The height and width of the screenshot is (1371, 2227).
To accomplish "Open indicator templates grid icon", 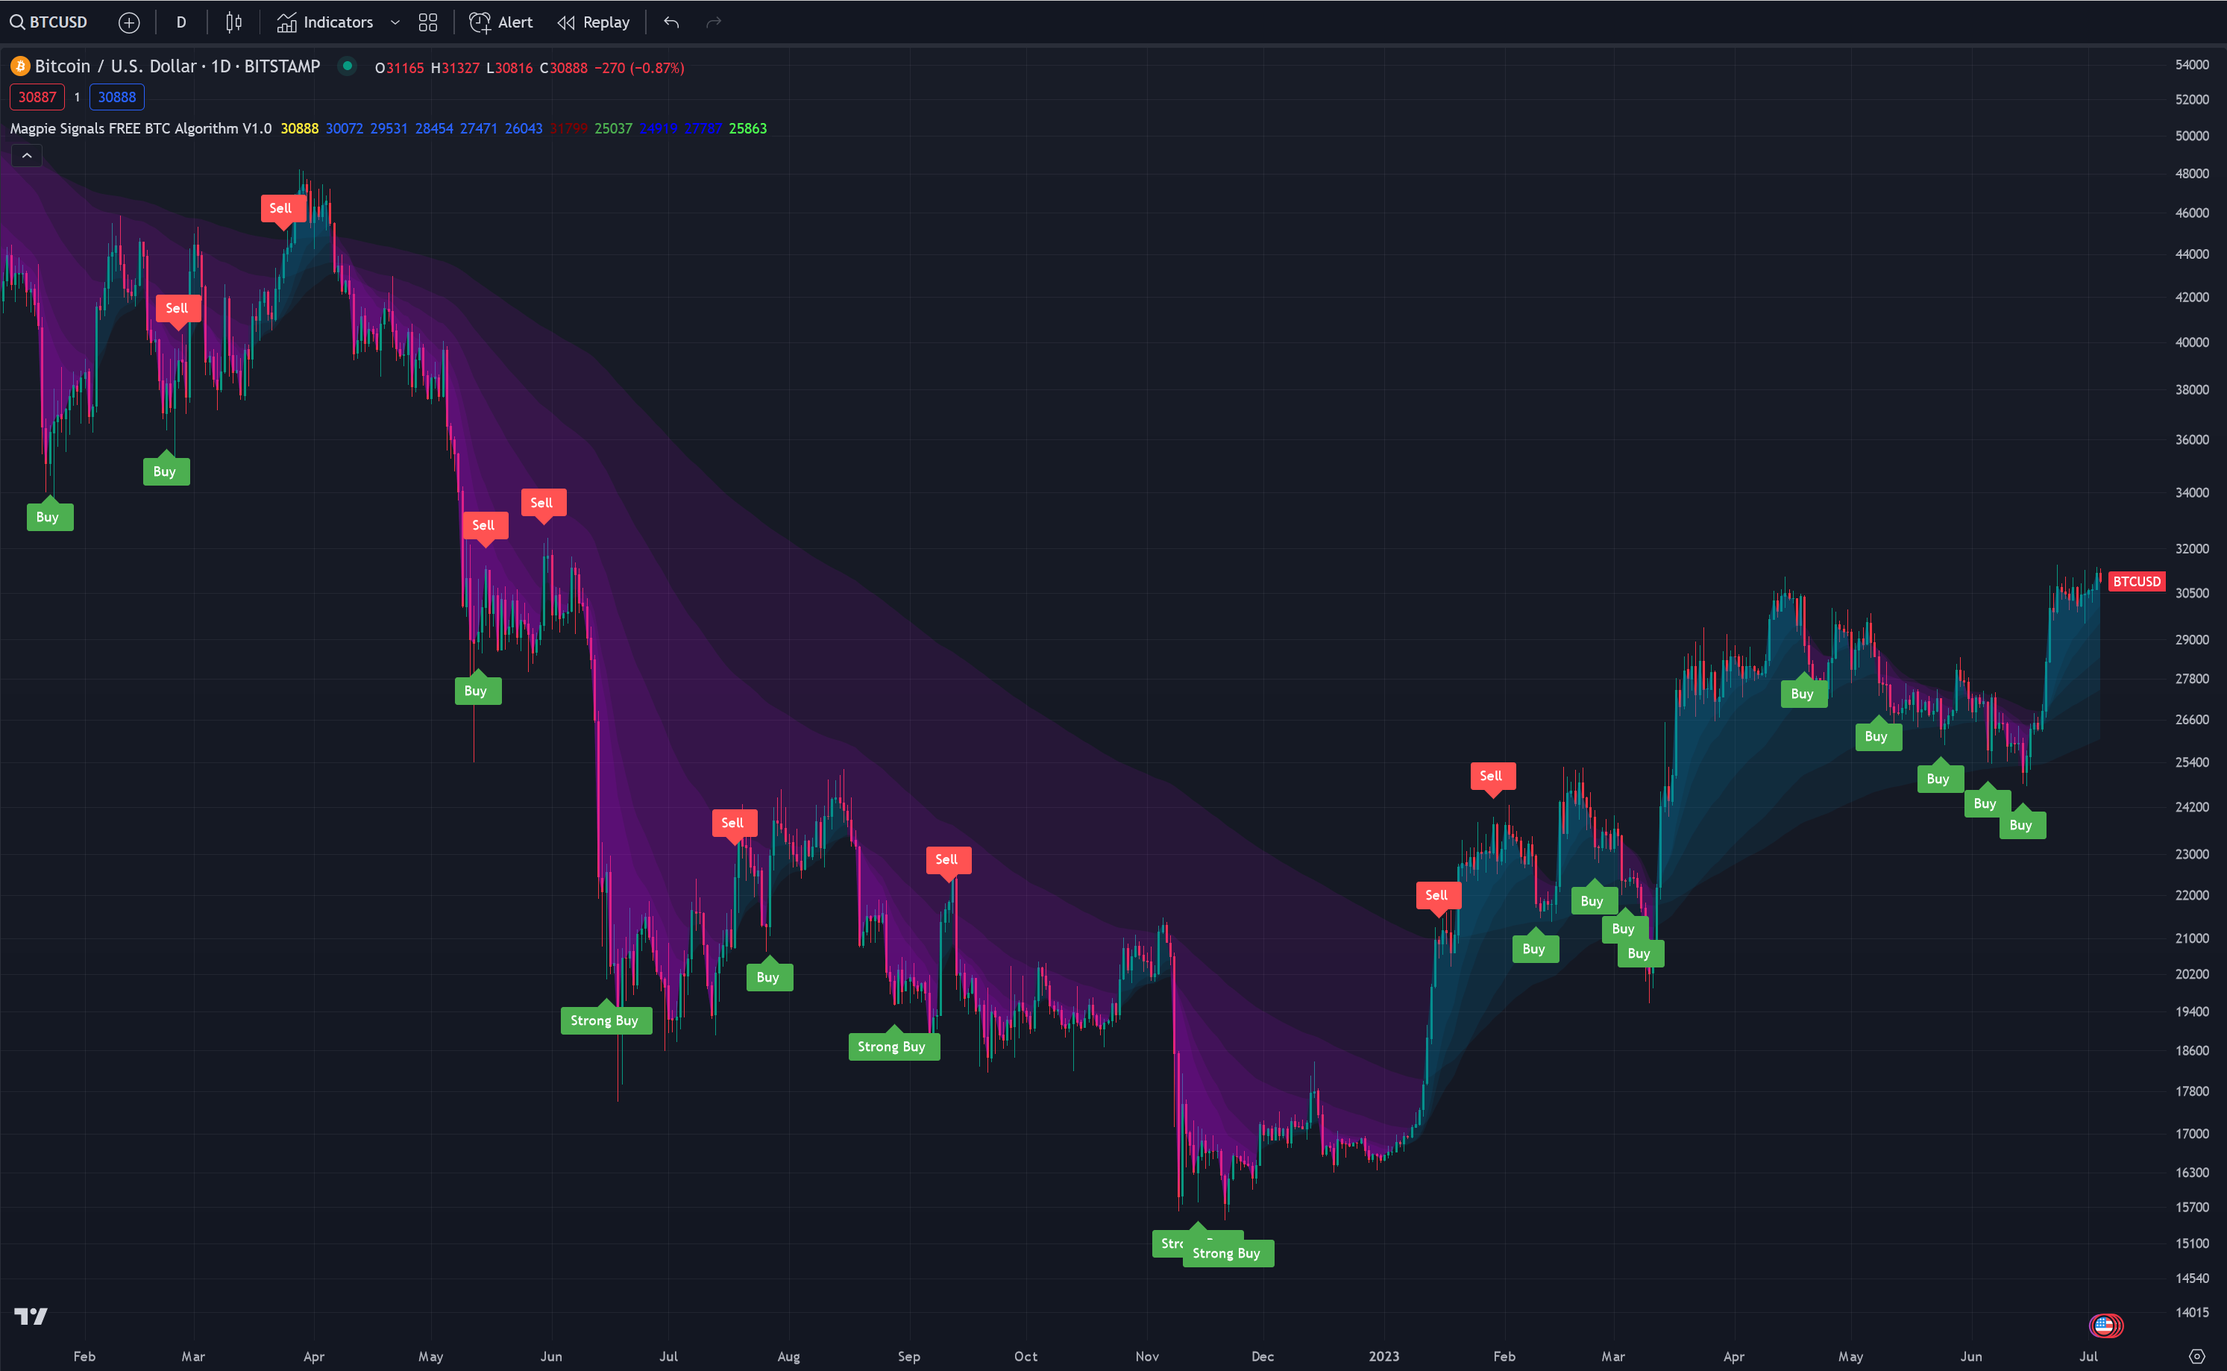I will [428, 22].
